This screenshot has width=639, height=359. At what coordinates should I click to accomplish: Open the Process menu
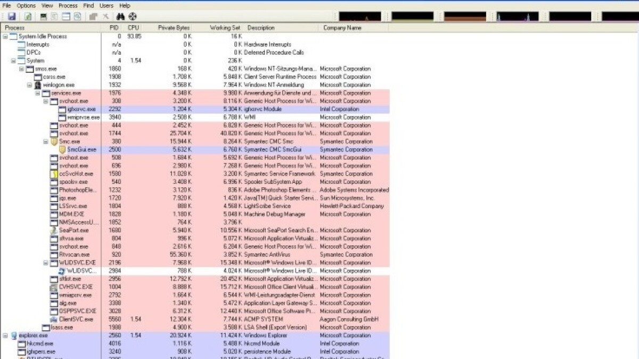point(68,5)
